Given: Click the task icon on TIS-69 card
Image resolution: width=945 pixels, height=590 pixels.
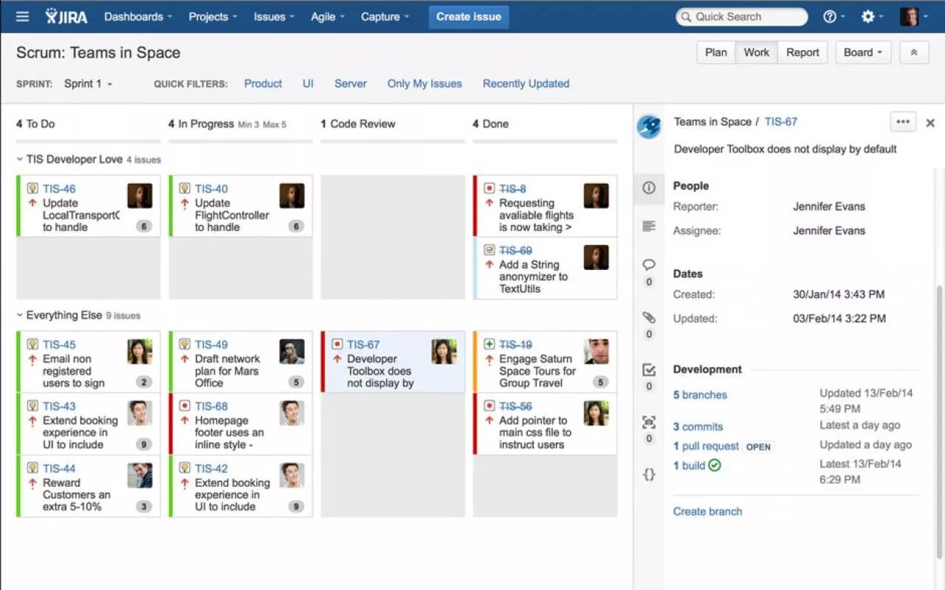Looking at the screenshot, I should [x=489, y=250].
